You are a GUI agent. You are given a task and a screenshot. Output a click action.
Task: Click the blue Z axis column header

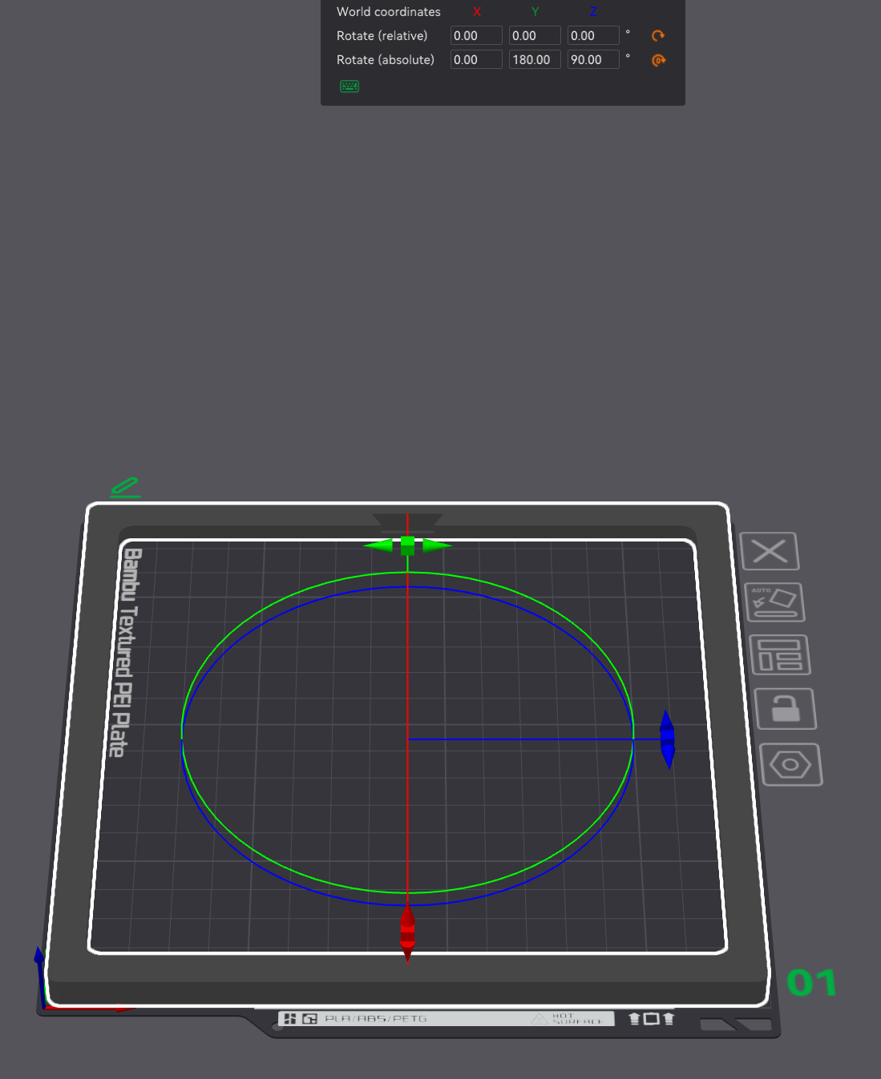point(593,12)
